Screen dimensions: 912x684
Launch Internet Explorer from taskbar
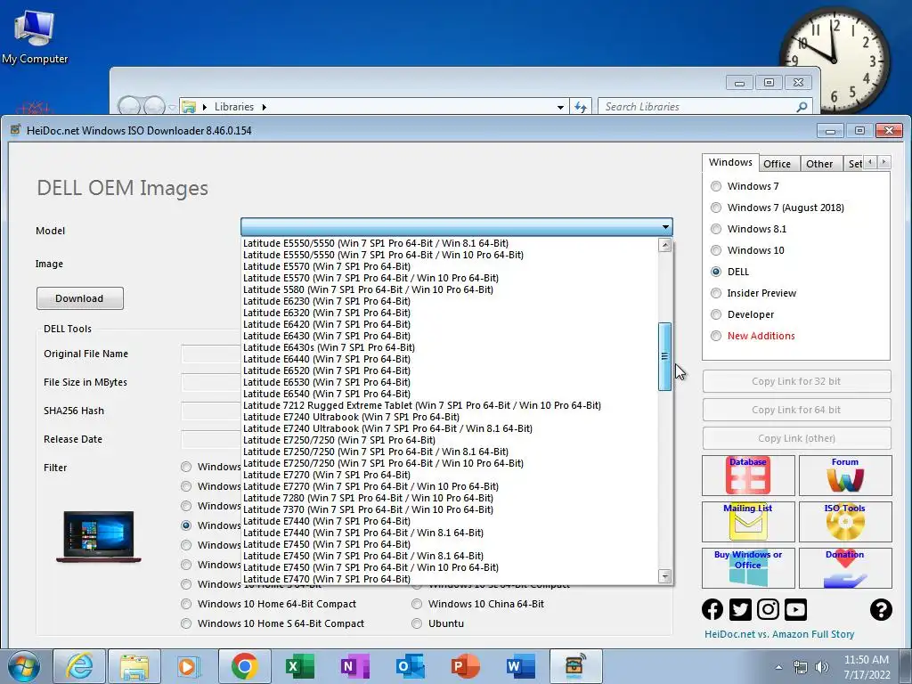(79, 666)
